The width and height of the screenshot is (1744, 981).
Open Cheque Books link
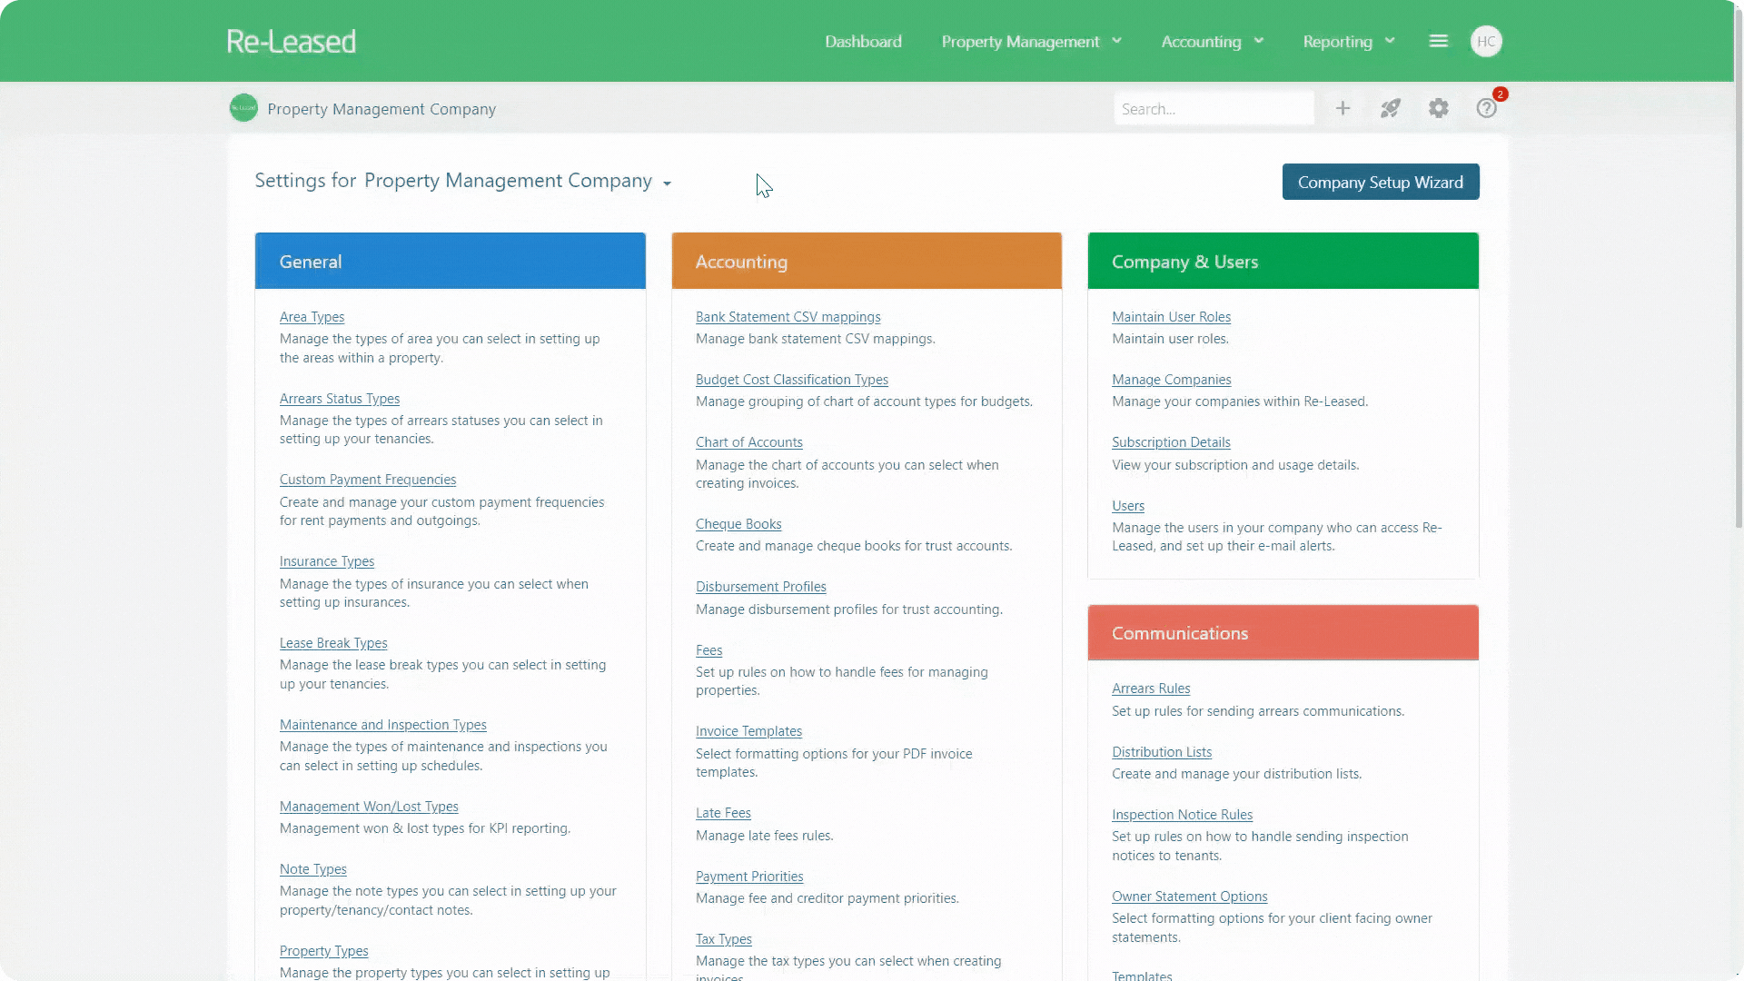tap(738, 523)
